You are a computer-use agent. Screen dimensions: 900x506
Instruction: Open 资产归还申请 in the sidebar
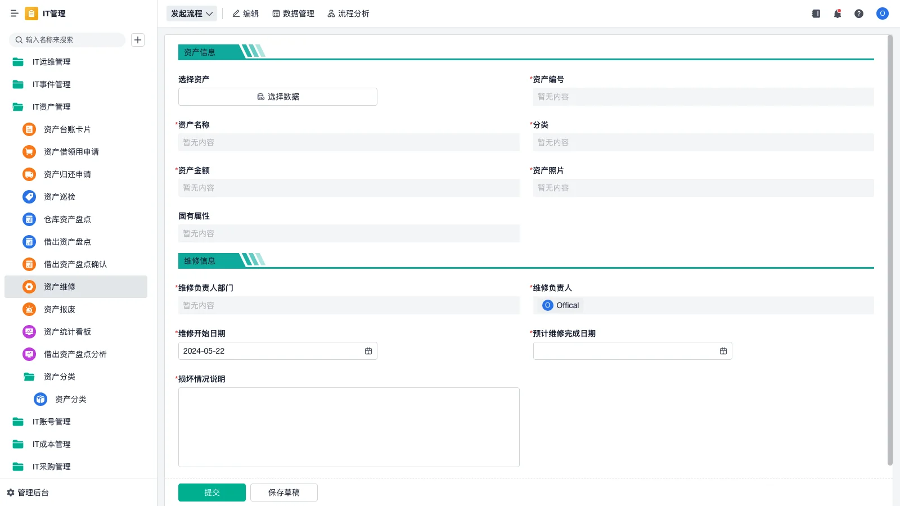pos(76,174)
